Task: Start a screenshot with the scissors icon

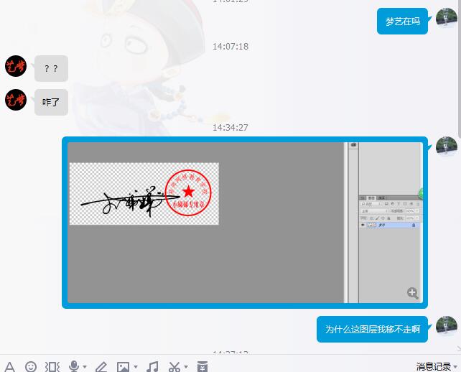Action: [174, 366]
